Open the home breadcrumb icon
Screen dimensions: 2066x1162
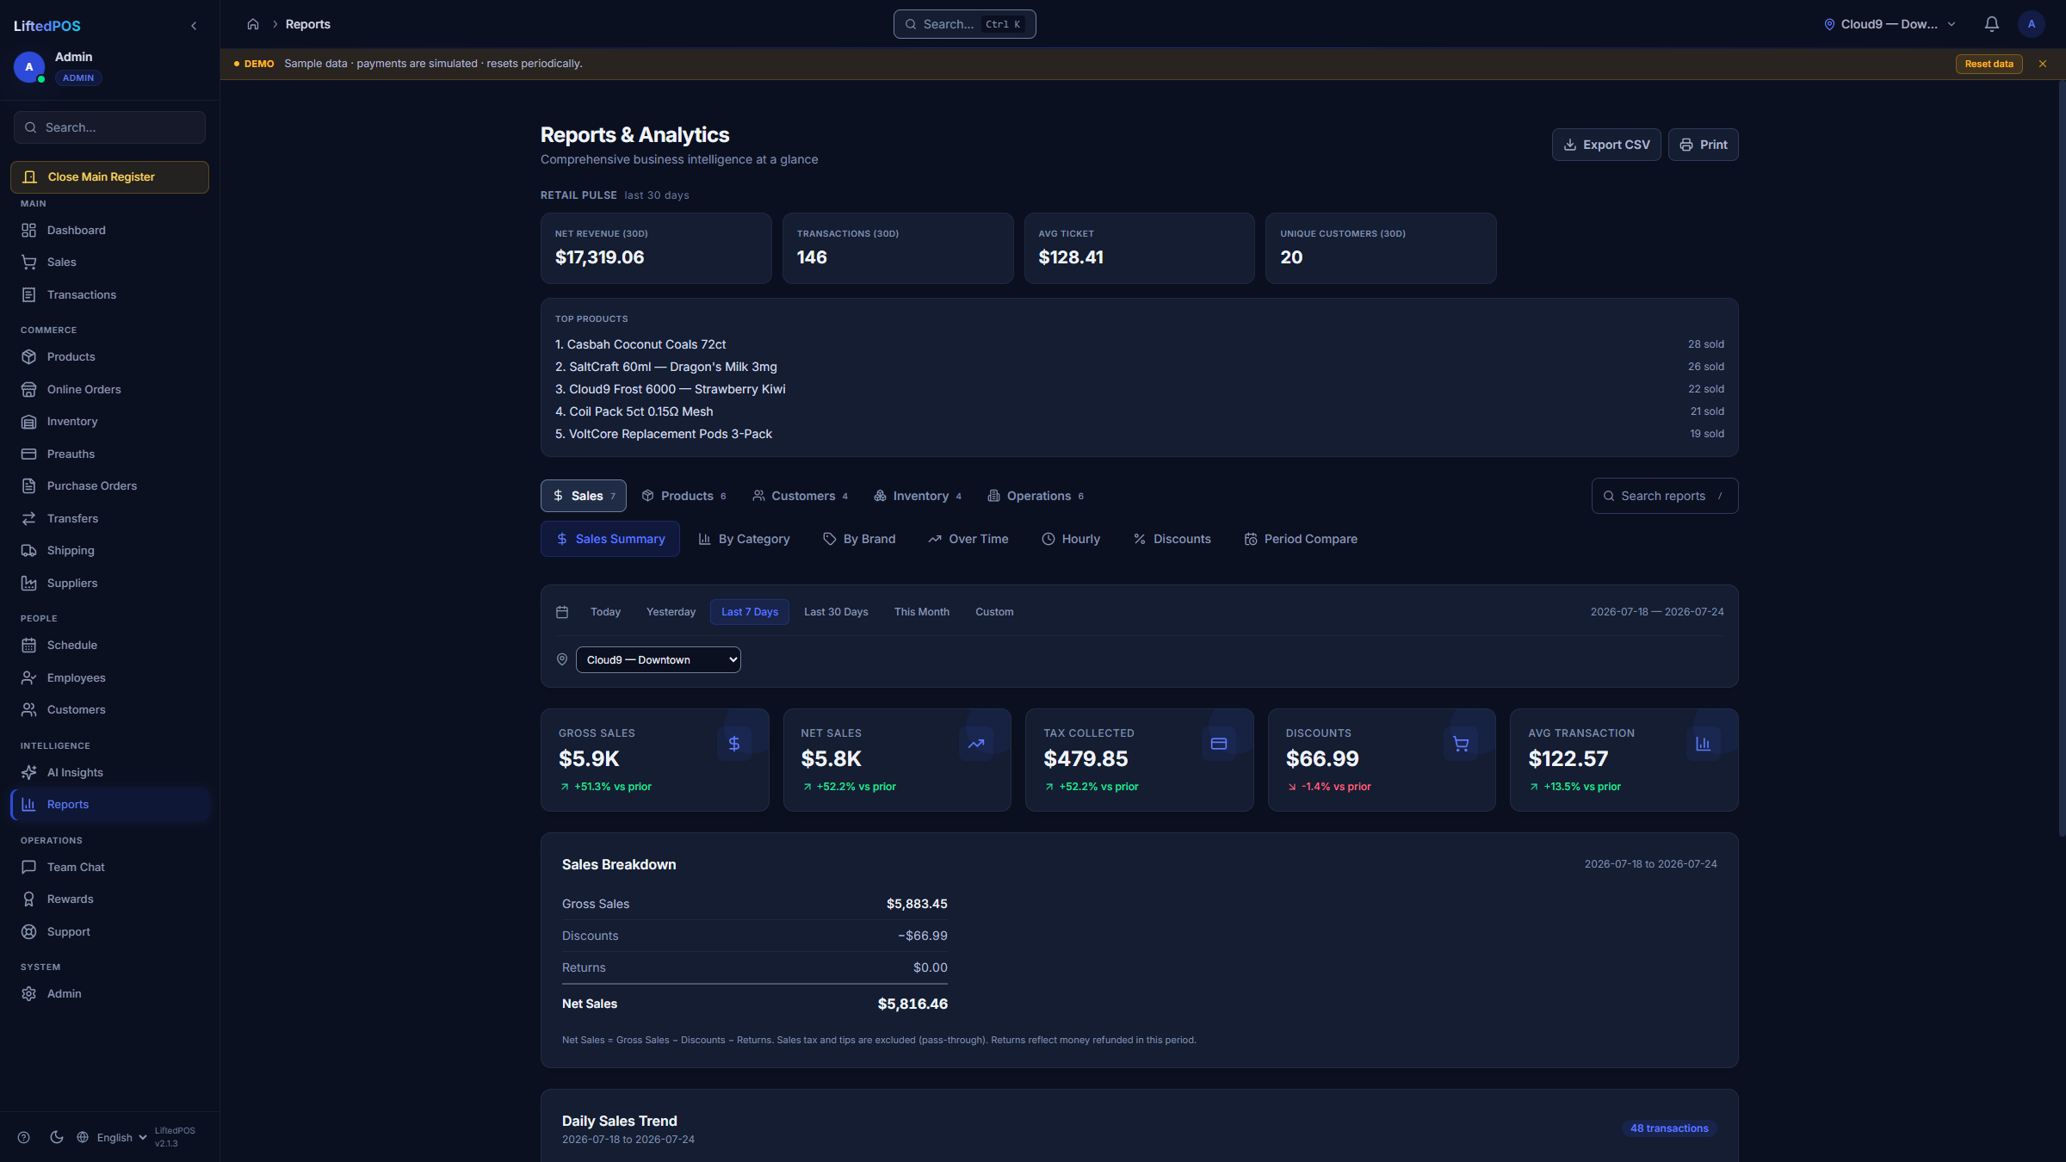[x=253, y=24]
